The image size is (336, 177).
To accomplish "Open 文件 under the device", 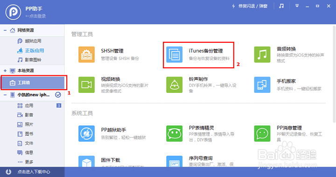I will (29, 143).
